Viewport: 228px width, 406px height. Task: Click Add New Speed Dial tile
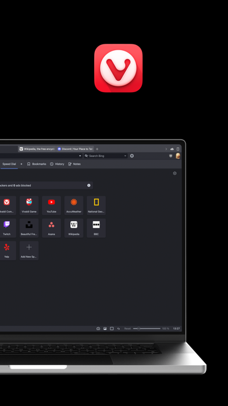[29, 250]
